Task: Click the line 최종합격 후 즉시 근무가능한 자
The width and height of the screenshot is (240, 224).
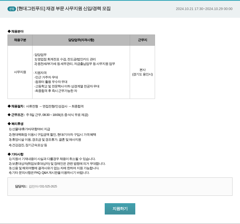Action: point(56,91)
